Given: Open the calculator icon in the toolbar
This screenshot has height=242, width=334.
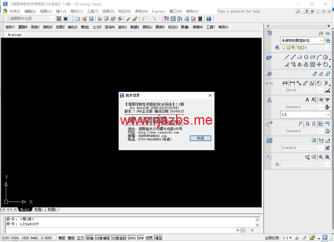Looking at the screenshot, I should [200, 19].
